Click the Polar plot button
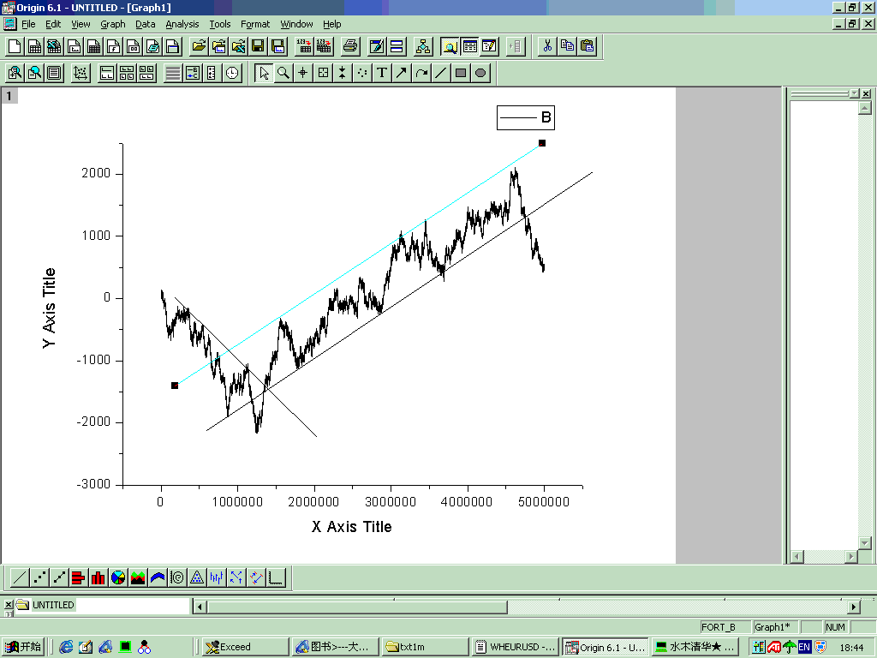877x658 pixels. (x=176, y=577)
